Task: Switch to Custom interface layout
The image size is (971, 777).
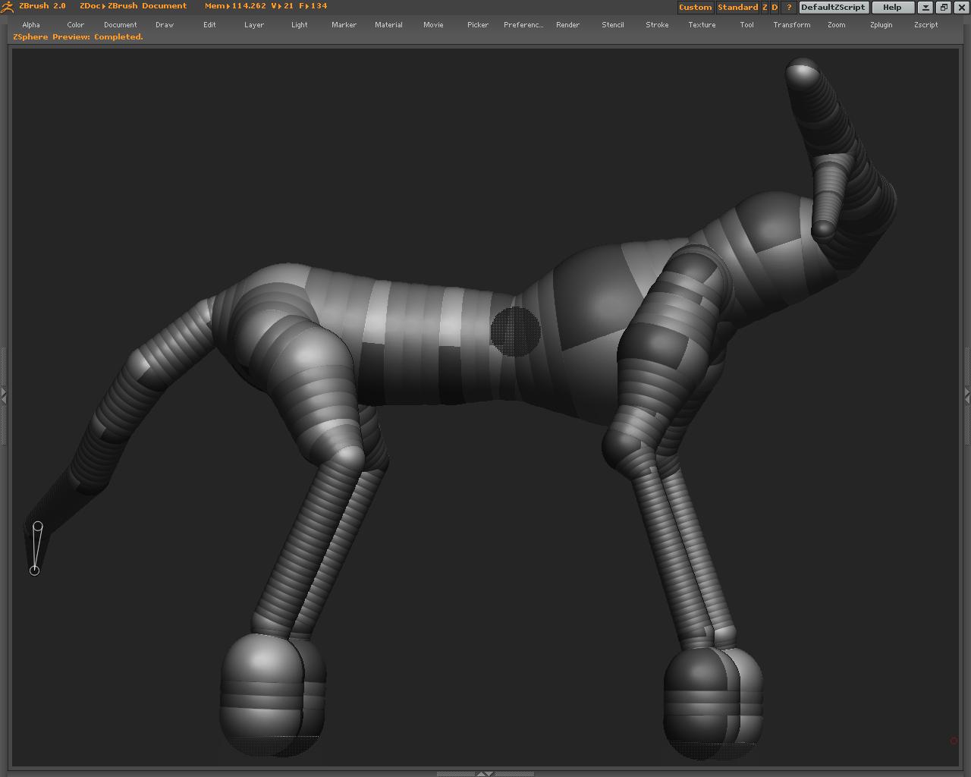Action: click(695, 8)
